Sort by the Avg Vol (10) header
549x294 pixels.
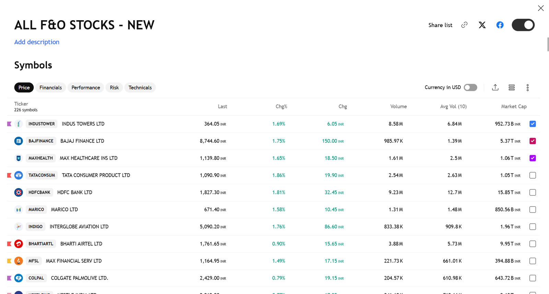point(453,107)
